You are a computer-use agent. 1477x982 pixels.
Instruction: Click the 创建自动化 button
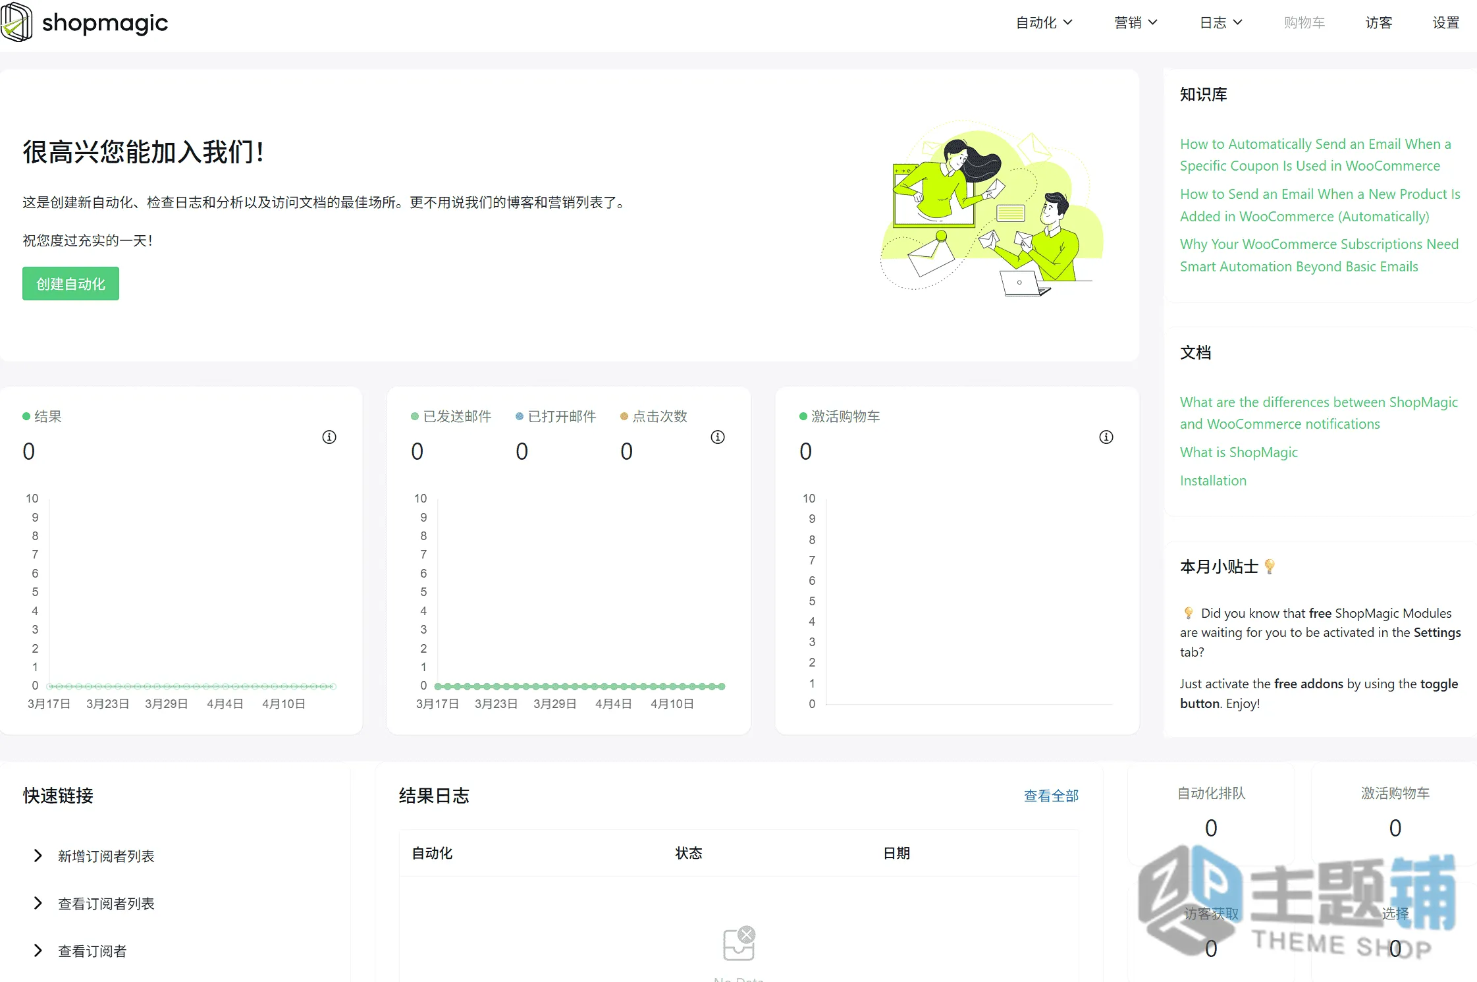coord(70,284)
